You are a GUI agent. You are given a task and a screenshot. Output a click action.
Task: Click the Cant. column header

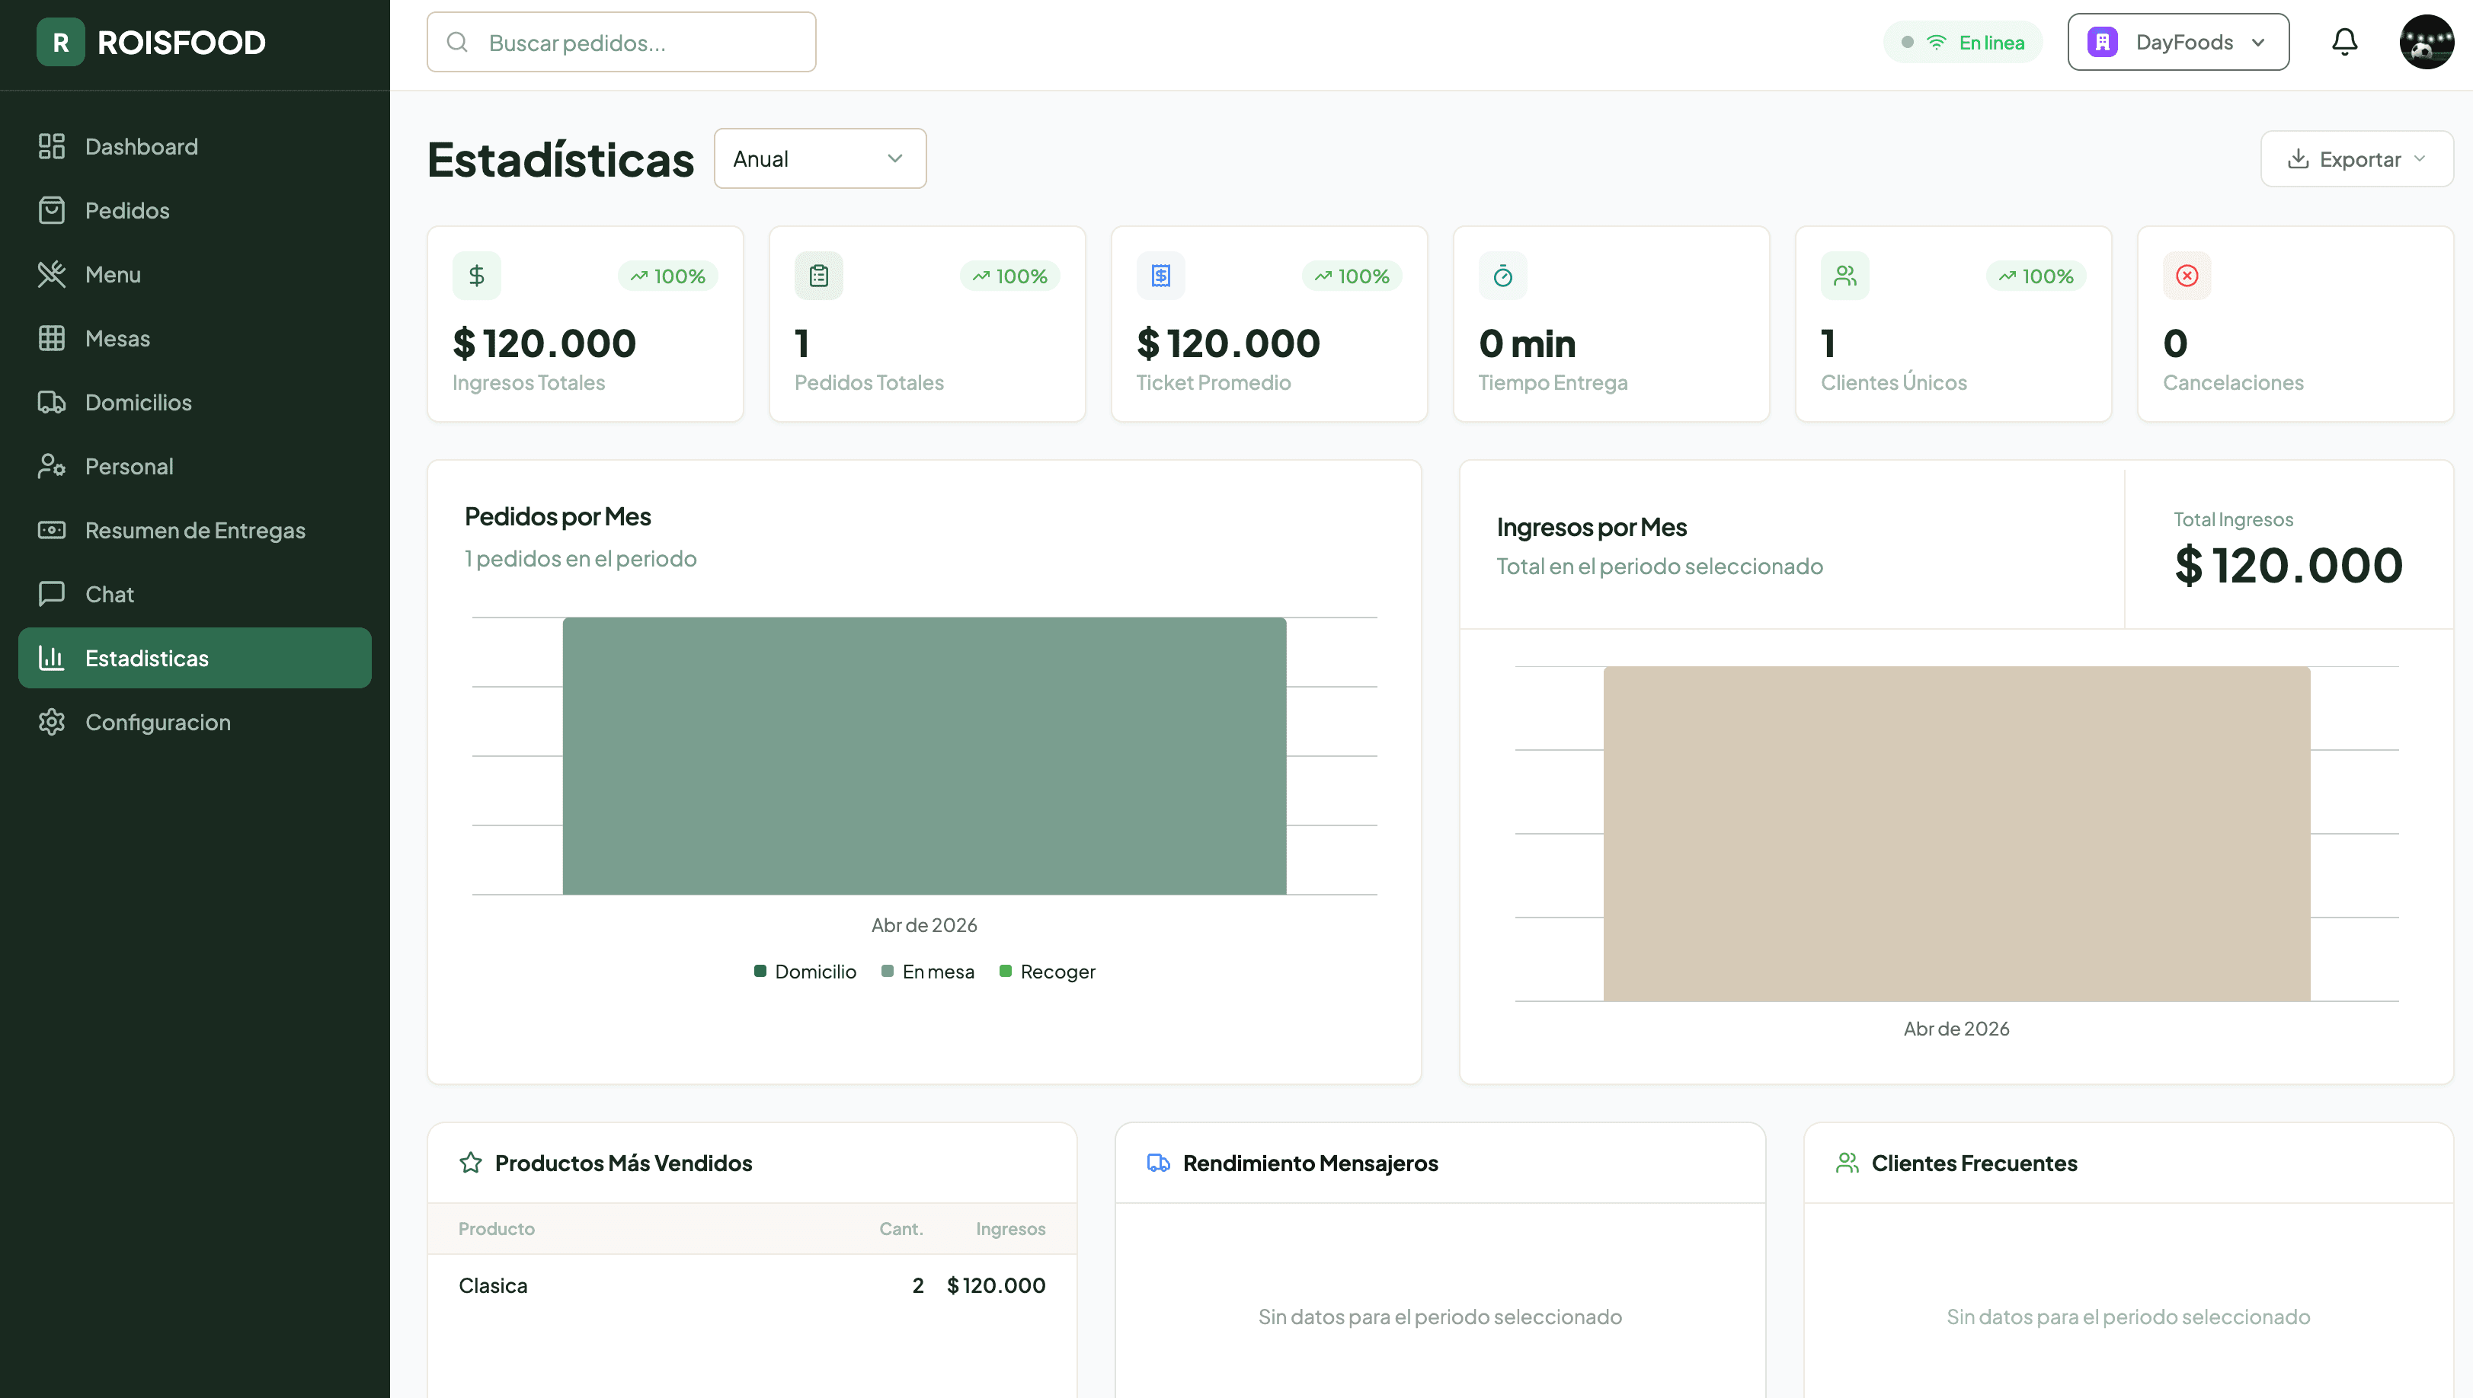(x=901, y=1229)
